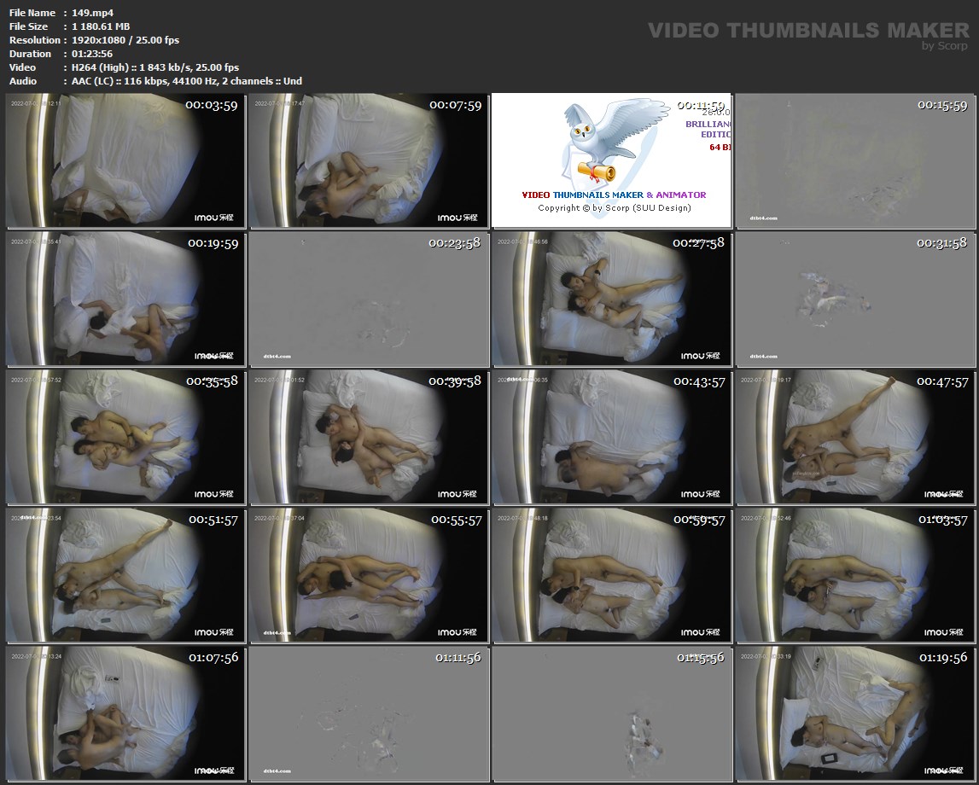
Task: Click the thumbnail timestamped 00:03:59
Action: (125, 160)
